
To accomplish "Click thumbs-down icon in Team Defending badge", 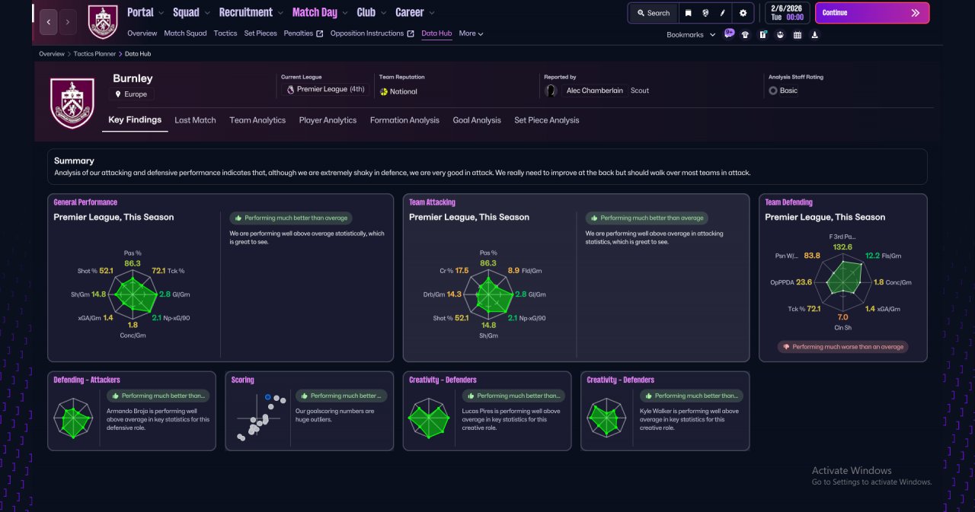I will click(785, 347).
